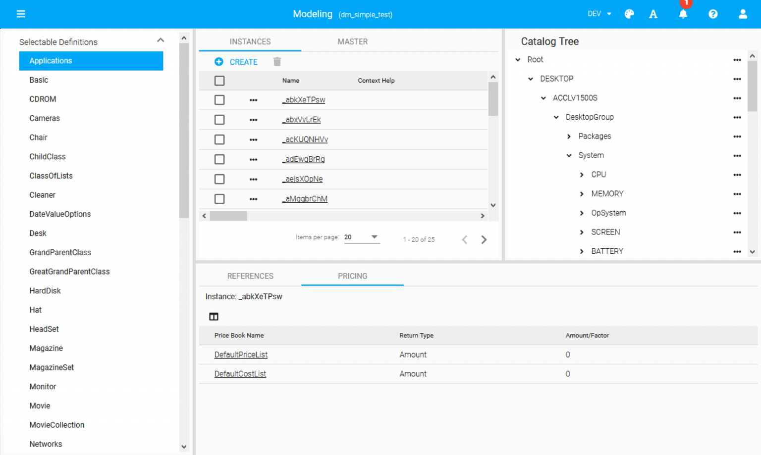Open the pricing column chooser icon

(x=214, y=317)
